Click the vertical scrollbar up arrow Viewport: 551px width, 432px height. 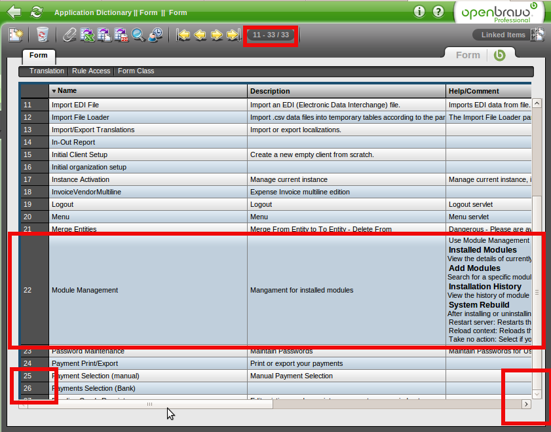coord(537,103)
